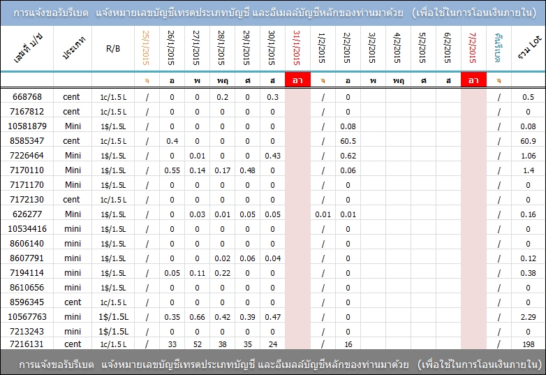The image size is (546, 375).
Task: Click the bottom gray rebate notice banner
Action: pos(273,362)
